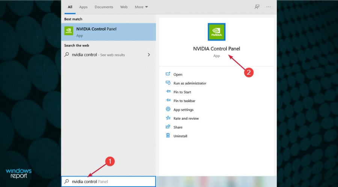The width and height of the screenshot is (338, 187).
Task: Click the Share arrow icon
Action: click(168, 127)
